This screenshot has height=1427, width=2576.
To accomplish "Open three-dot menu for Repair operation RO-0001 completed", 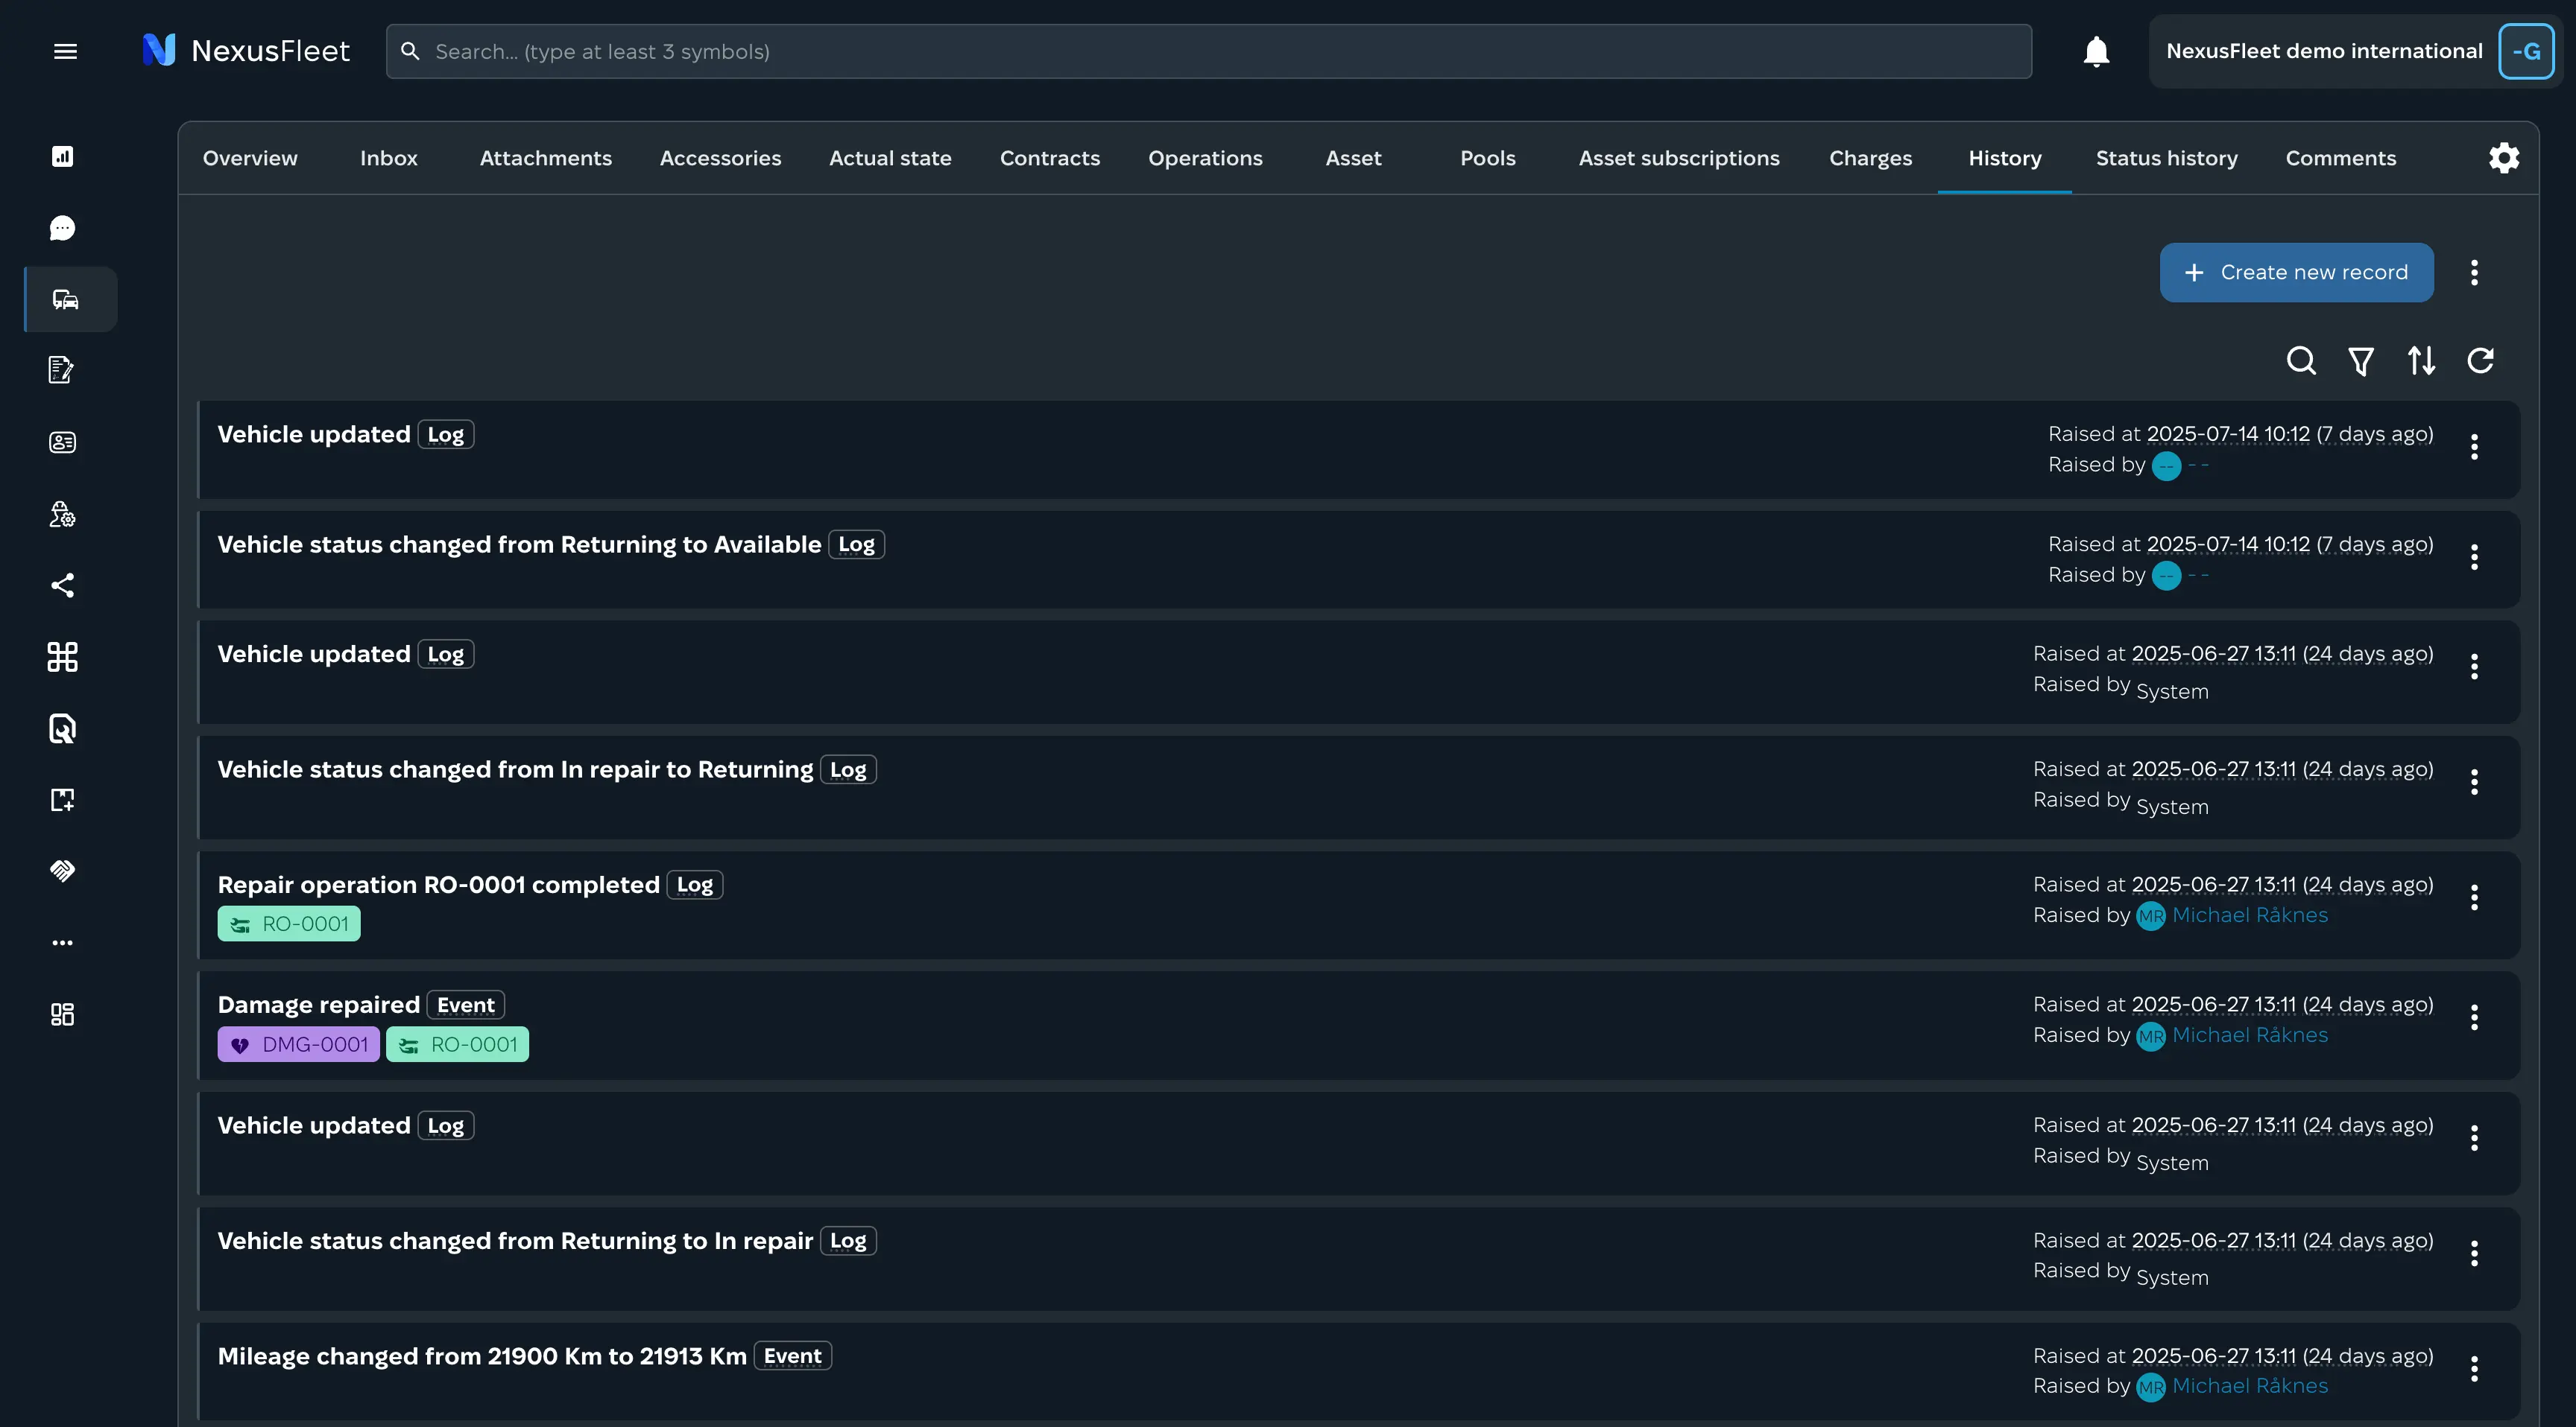I will 2474,898.
